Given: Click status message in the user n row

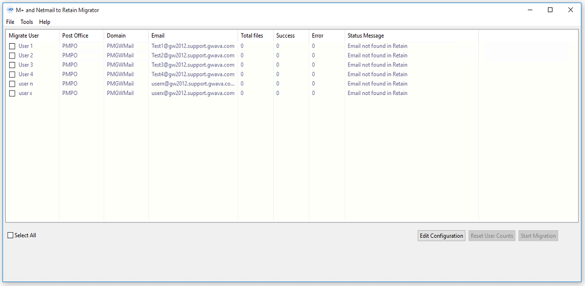Looking at the screenshot, I should coord(378,84).
